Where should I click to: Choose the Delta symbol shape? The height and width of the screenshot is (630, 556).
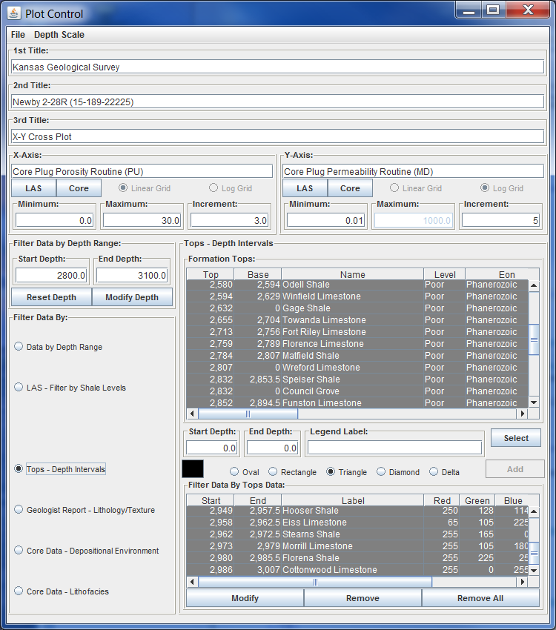coord(445,471)
